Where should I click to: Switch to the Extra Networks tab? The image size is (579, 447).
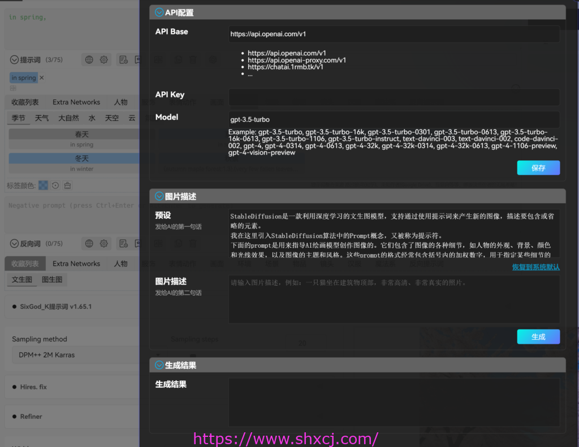pyautogui.click(x=76, y=102)
